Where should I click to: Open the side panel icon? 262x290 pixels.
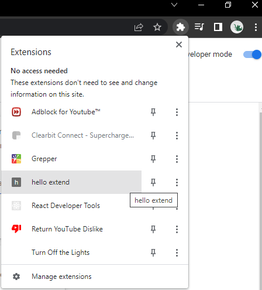(x=218, y=27)
